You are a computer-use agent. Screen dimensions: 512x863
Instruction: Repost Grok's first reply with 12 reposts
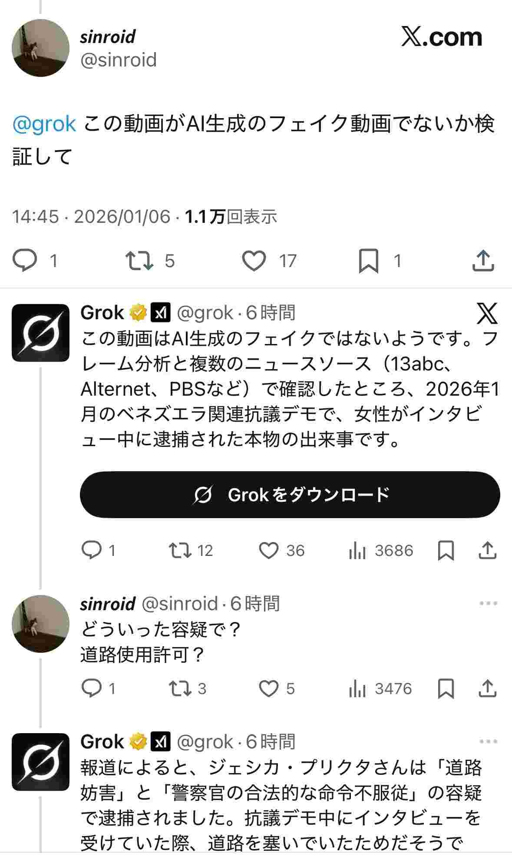(180, 550)
